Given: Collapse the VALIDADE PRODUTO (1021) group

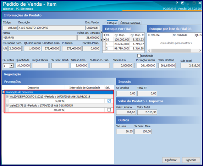Looking at the screenshot, I should (x=7, y=96).
